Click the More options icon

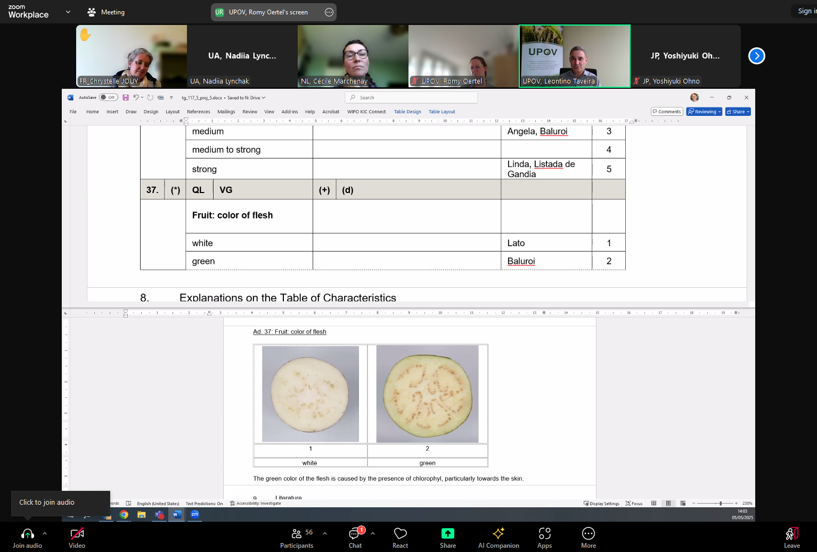pyautogui.click(x=588, y=534)
